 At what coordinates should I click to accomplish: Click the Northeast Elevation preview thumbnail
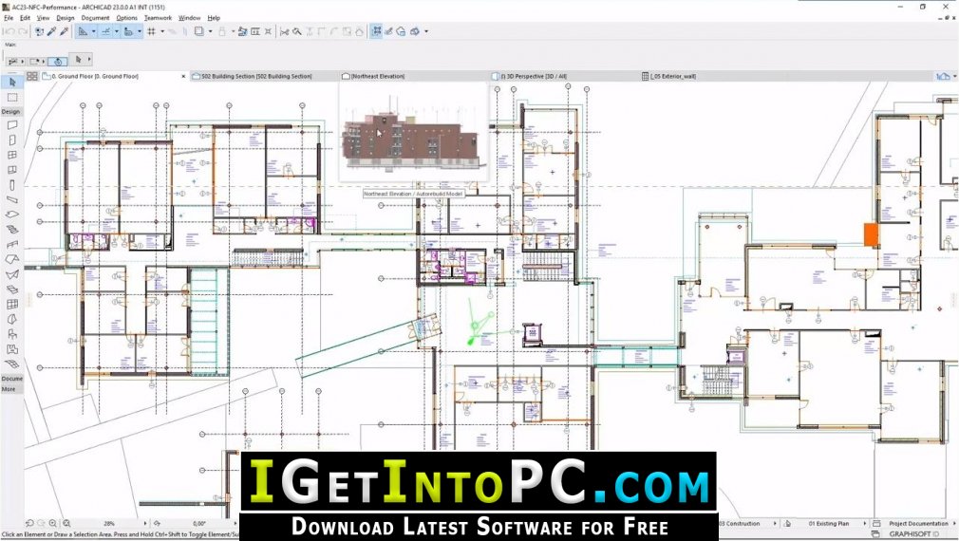click(413, 133)
